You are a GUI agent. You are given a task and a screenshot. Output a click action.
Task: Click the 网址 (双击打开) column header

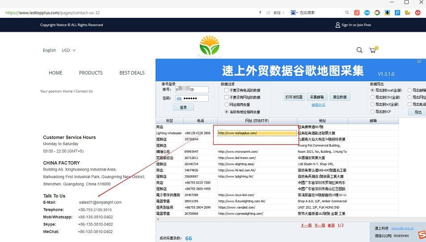point(257,121)
